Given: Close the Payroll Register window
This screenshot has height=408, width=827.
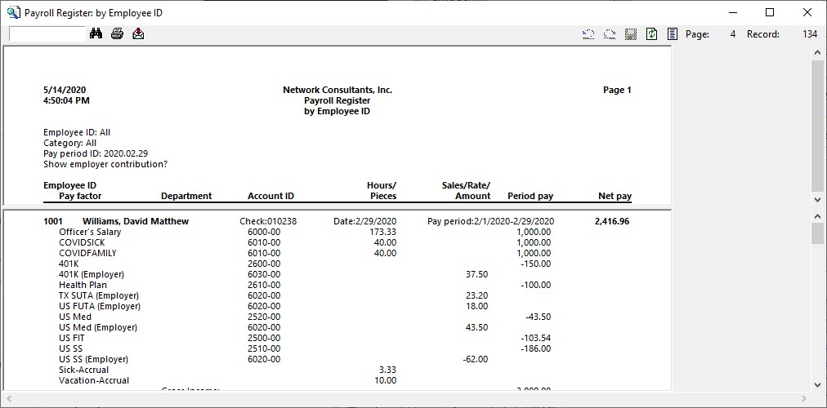Looking at the screenshot, I should pyautogui.click(x=807, y=12).
